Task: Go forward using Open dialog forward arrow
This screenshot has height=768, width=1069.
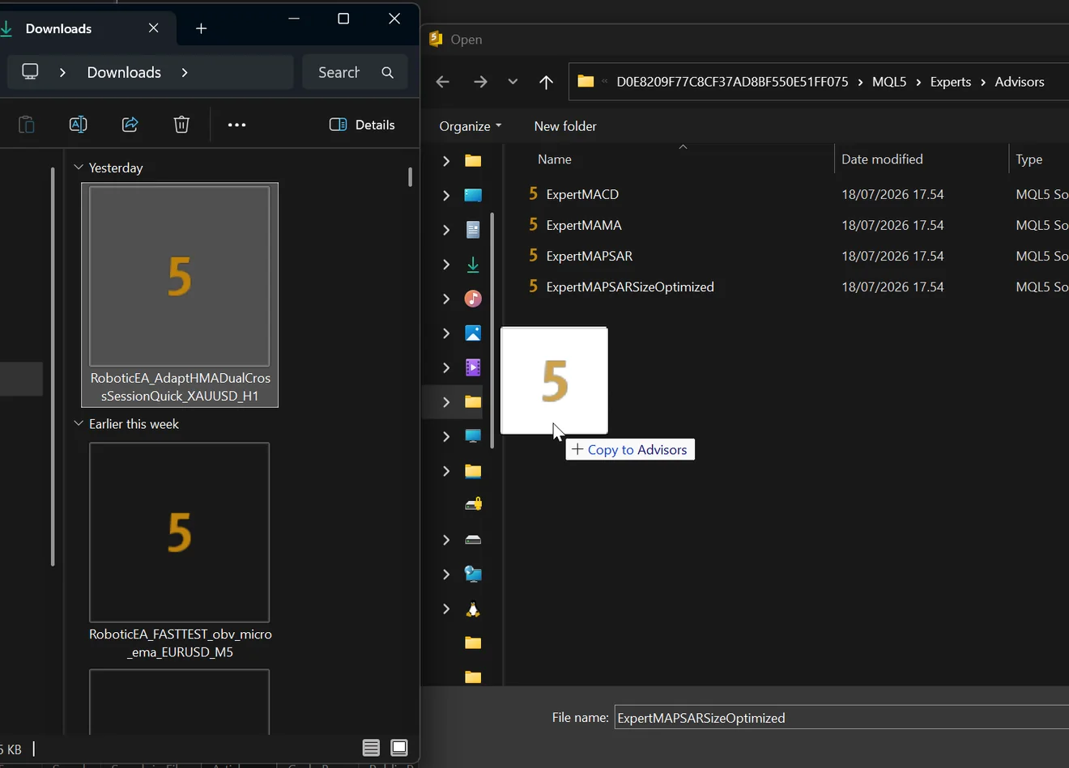Action: click(x=480, y=82)
